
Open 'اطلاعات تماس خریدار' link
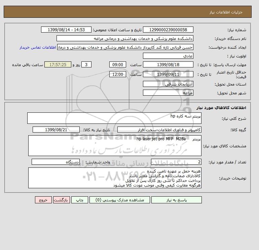tap(38, 47)
